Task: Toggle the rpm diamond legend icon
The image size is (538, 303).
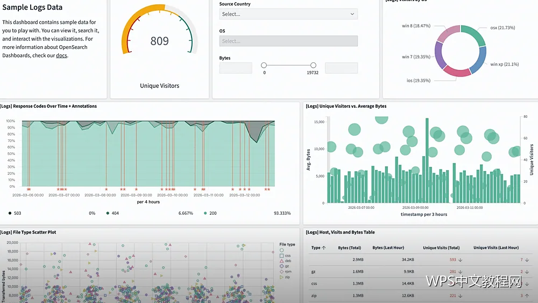Action: [282, 271]
